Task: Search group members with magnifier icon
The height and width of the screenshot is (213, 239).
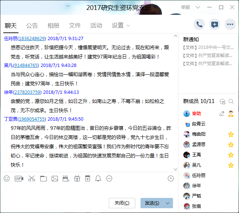Action: tap(231, 101)
